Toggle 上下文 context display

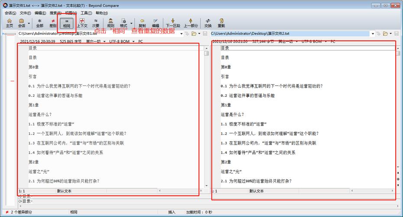click(82, 23)
